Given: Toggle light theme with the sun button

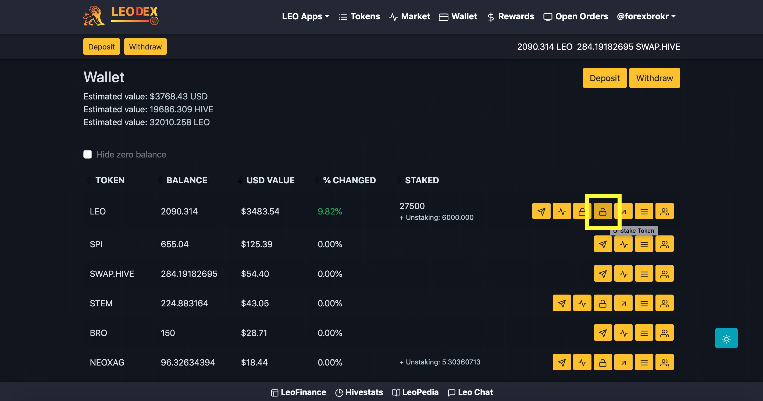Looking at the screenshot, I should point(726,338).
